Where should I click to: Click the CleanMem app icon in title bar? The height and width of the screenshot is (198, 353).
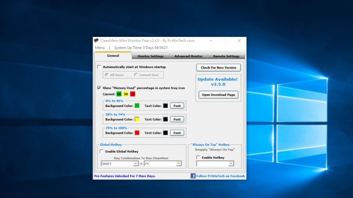[x=96, y=40]
